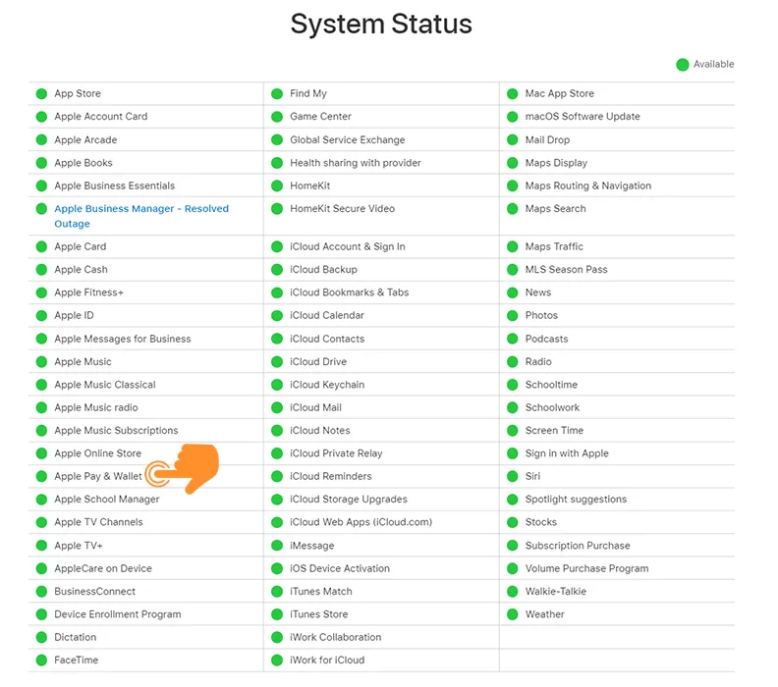Viewport: 778px width, 687px height.
Task: Click the status dot beside Weather
Action: pyautogui.click(x=513, y=614)
